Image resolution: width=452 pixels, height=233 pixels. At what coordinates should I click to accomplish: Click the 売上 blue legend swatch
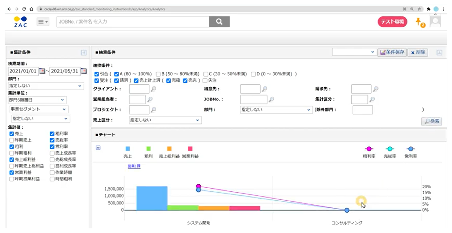click(128, 149)
